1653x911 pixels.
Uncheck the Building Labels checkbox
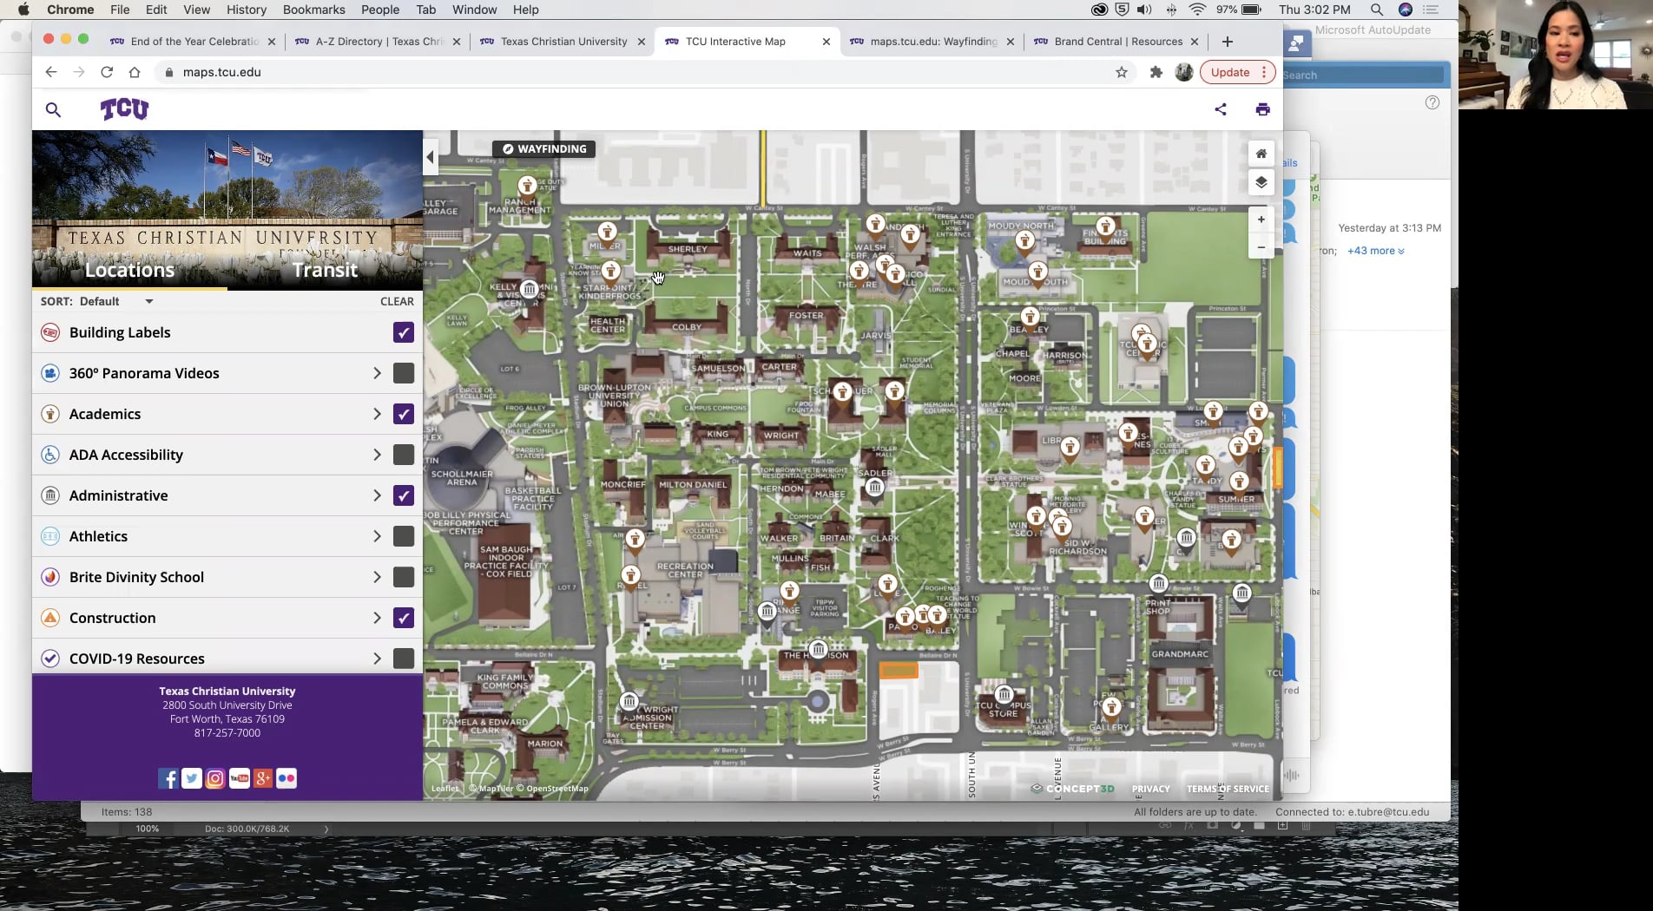[x=403, y=332]
